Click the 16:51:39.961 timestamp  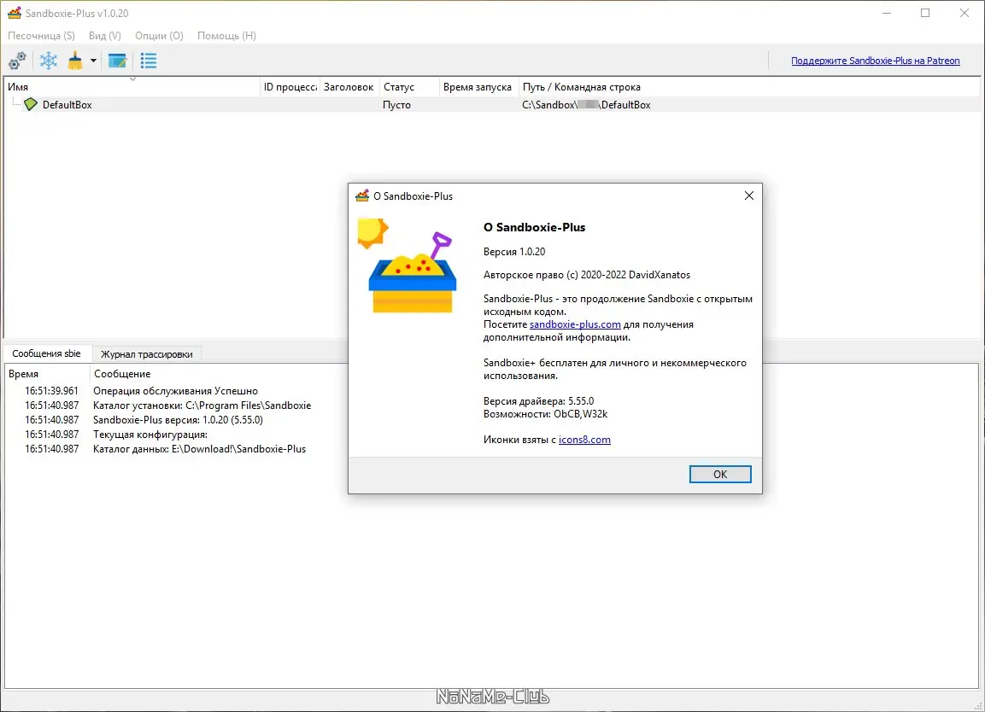(x=51, y=390)
